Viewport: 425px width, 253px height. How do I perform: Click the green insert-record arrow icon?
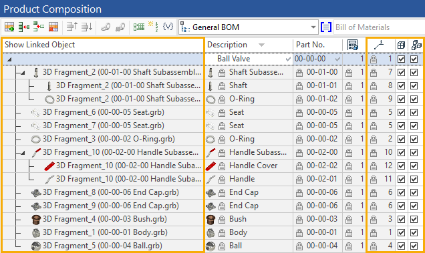point(24,27)
